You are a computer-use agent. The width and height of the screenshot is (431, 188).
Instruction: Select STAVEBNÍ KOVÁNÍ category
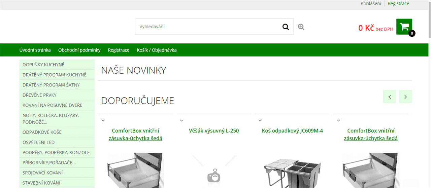pos(57,183)
